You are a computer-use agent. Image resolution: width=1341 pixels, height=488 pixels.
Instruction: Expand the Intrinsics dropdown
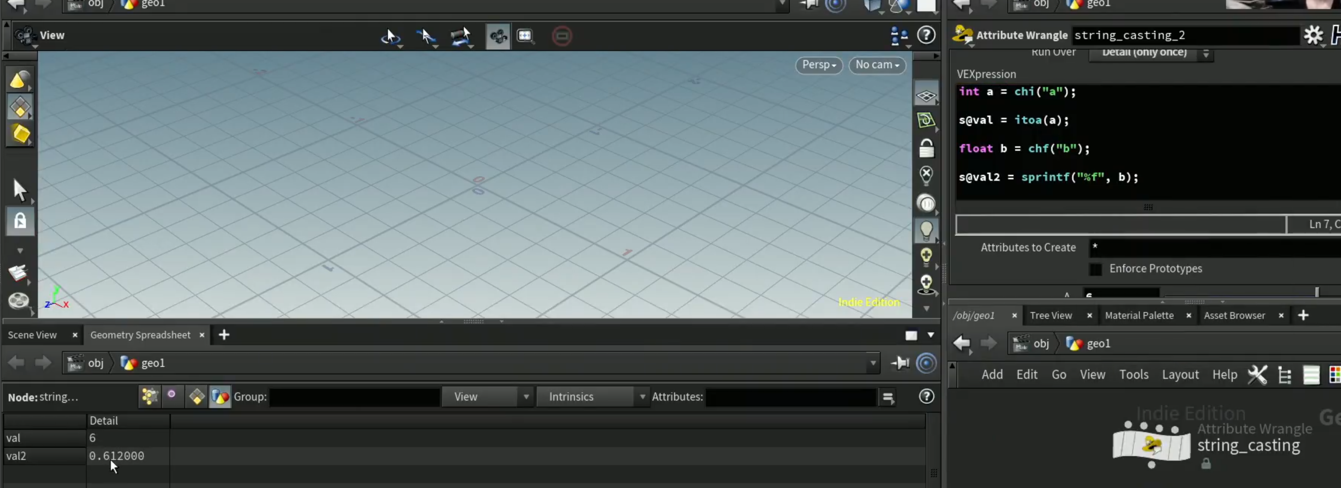coord(593,396)
